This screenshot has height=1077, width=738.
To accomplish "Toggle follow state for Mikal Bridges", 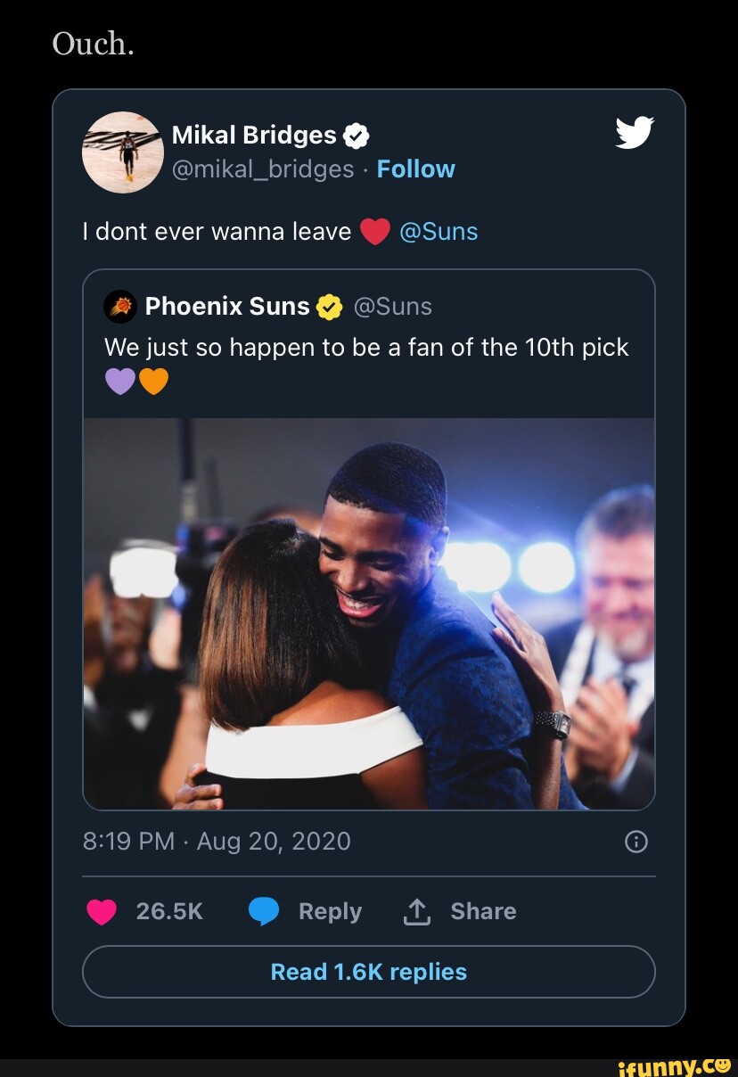I will pos(415,169).
